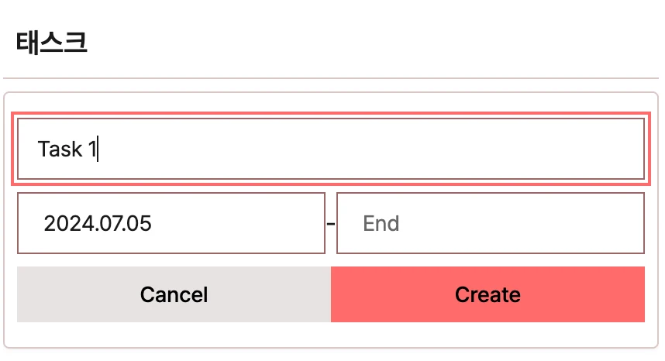Select the End date input field
This screenshot has height=361, width=665.
[491, 223]
